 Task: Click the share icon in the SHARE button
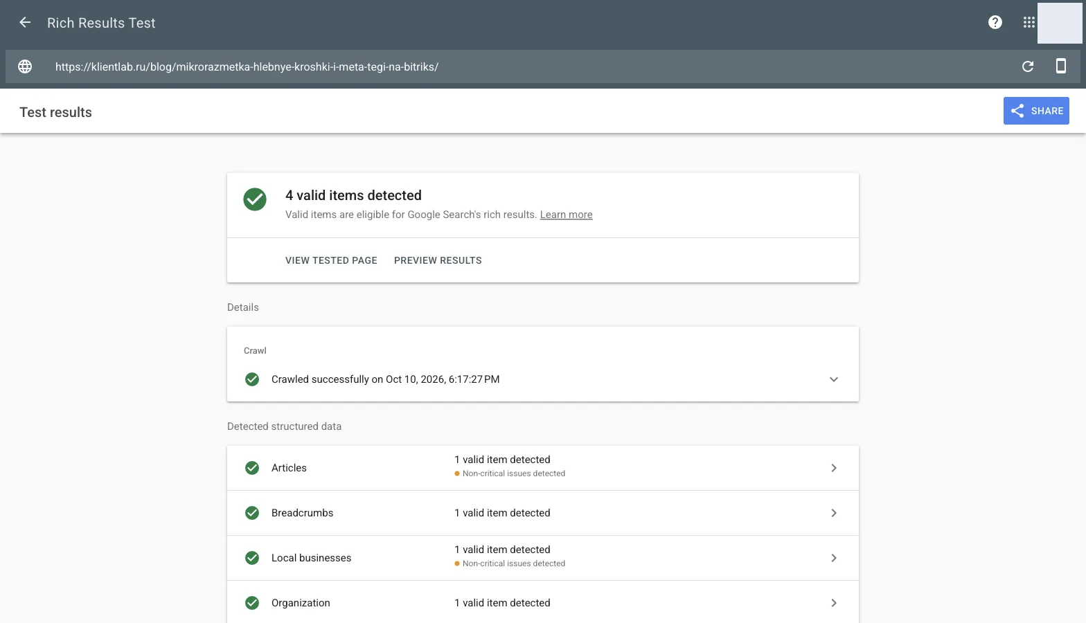pos(1017,111)
